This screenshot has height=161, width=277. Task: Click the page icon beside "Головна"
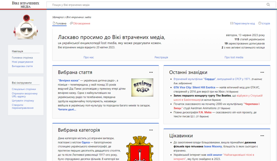54,23
